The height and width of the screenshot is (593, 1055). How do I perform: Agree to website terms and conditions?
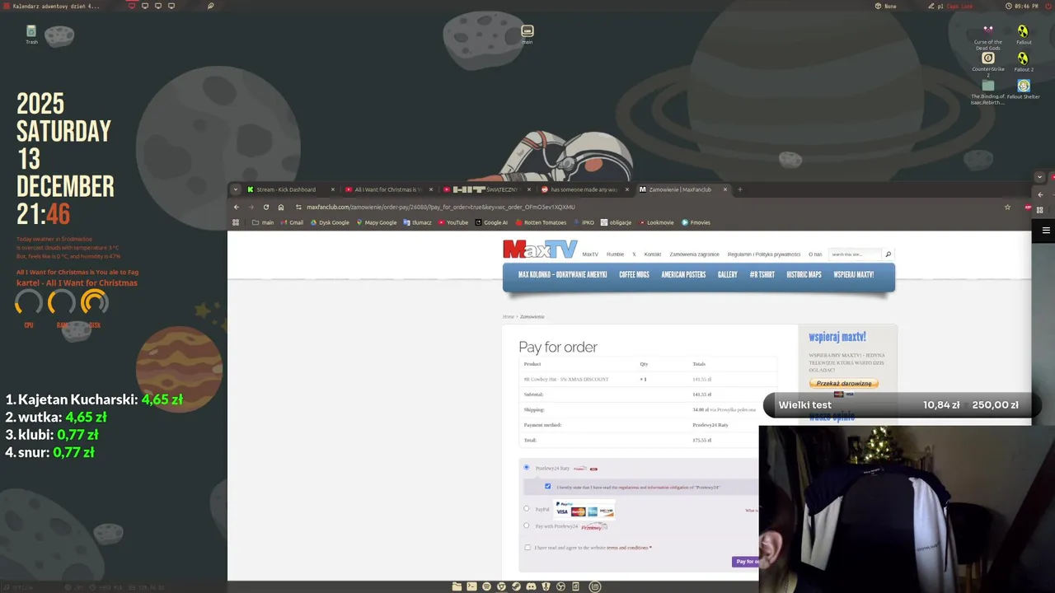click(x=527, y=547)
